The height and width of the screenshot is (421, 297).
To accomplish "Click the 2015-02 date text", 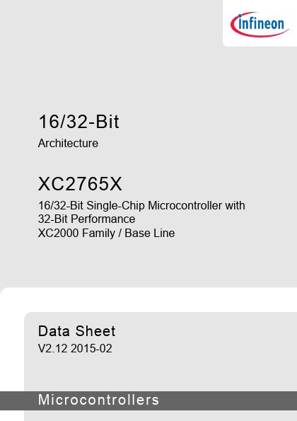I will click(x=91, y=349).
